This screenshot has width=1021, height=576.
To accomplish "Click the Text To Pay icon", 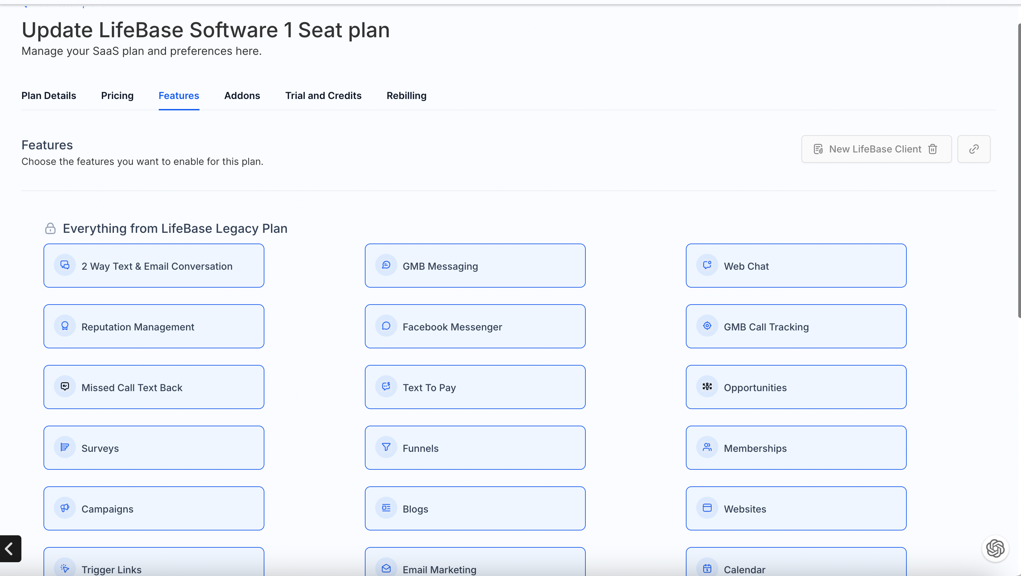I will click(x=386, y=386).
